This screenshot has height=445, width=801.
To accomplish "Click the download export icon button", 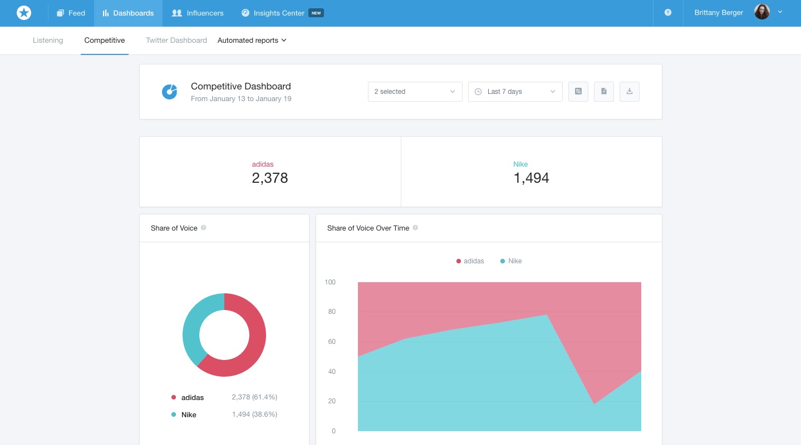I will [630, 92].
